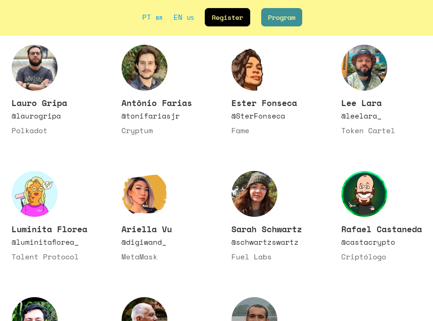Visit the @schwartzswartz handle
The width and height of the screenshot is (433, 321).
pos(265,242)
